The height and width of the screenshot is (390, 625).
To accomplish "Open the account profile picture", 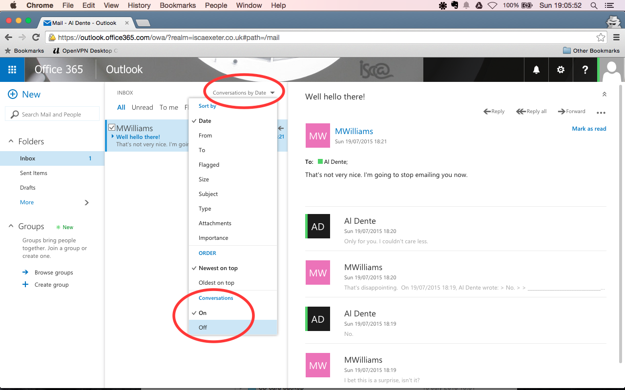I will [612, 70].
